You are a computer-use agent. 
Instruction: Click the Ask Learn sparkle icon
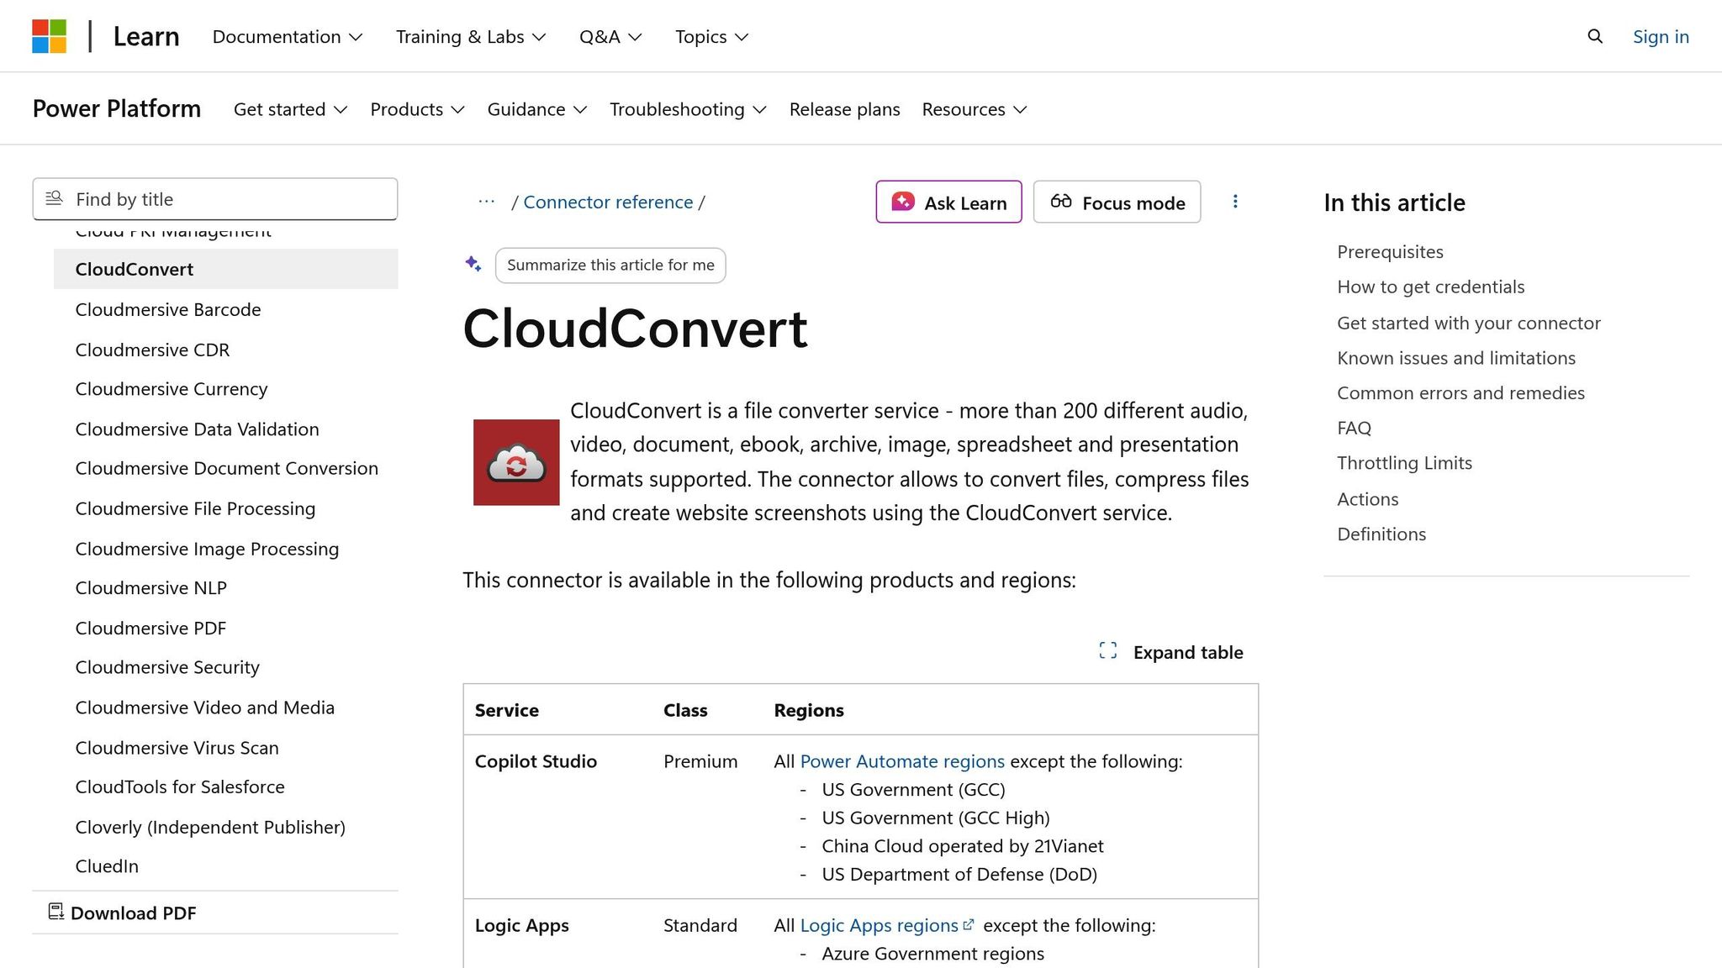902,202
